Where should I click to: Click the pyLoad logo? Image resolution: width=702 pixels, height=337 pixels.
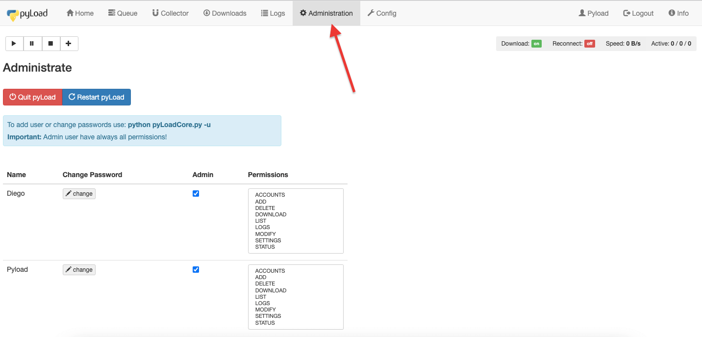coord(27,14)
